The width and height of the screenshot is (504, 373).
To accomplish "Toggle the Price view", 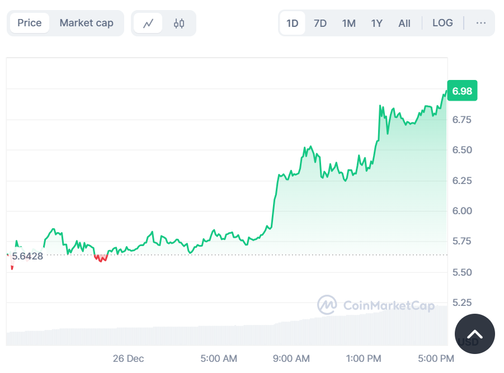I will pos(29,23).
